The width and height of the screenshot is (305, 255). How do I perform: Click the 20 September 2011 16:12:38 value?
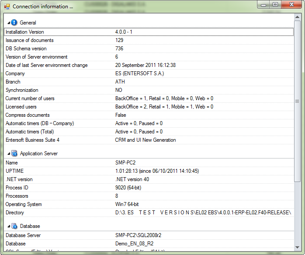pos(146,65)
